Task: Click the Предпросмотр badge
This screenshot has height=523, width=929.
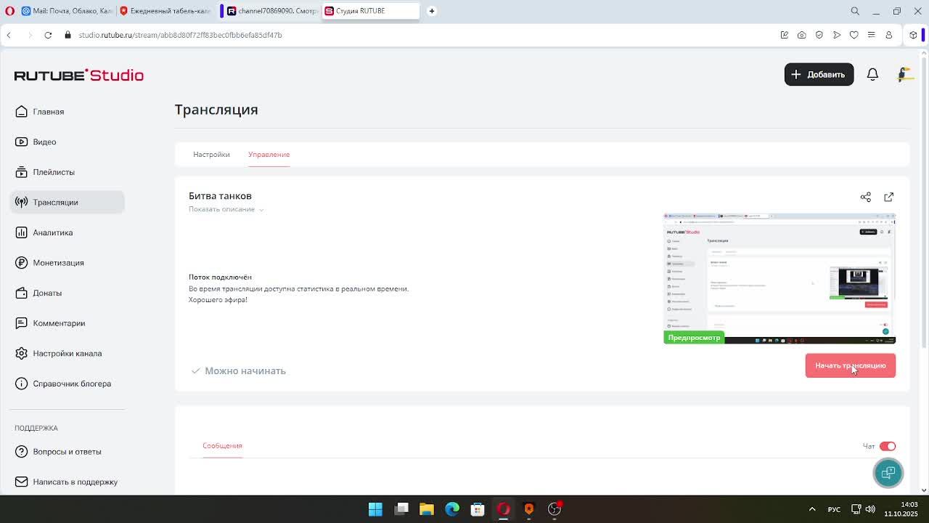Action: tap(694, 338)
